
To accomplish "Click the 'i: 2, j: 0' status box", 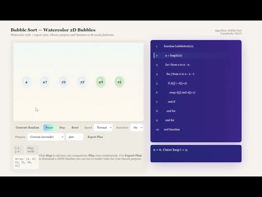I will coord(18,149).
